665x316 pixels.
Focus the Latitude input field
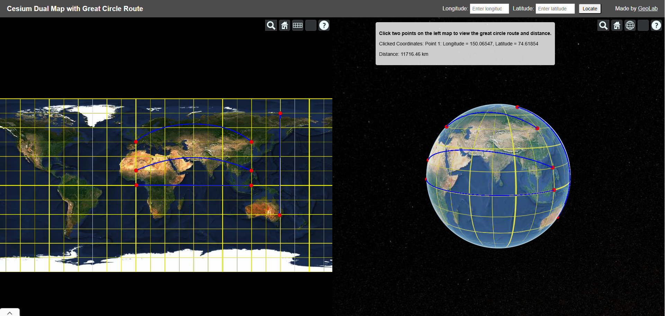tap(555, 9)
